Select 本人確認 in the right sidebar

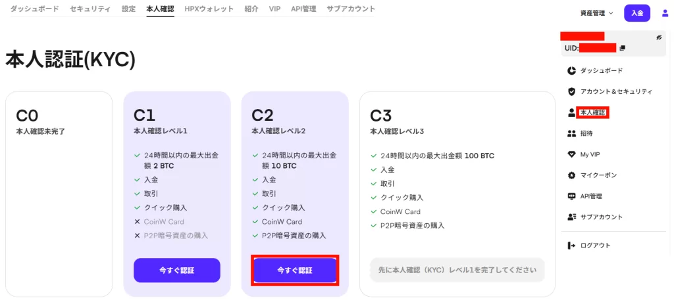click(593, 112)
